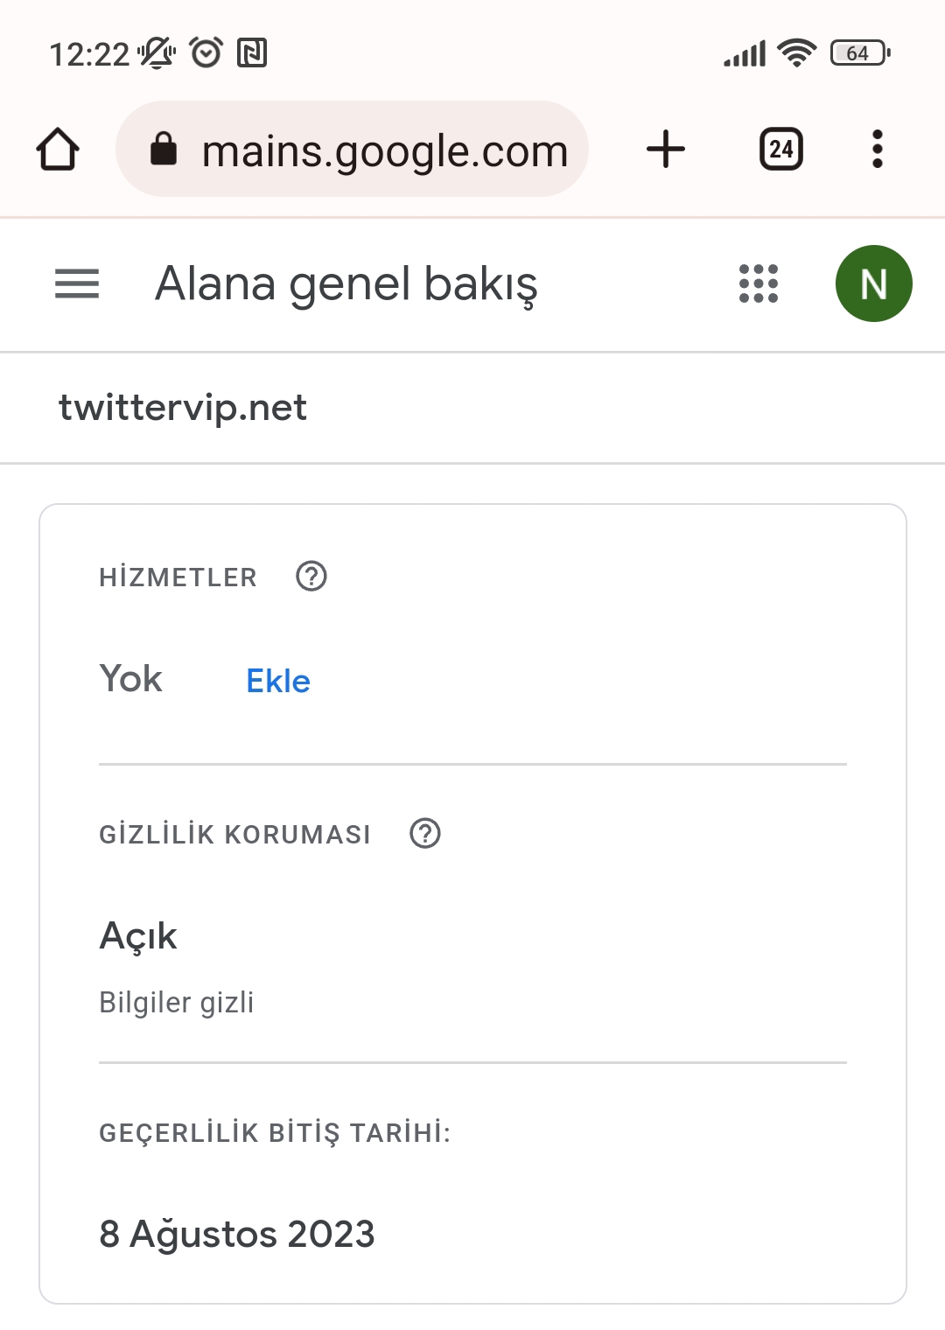Tap the browser home icon
Image resolution: width=945 pixels, height=1330 pixels.
click(58, 149)
